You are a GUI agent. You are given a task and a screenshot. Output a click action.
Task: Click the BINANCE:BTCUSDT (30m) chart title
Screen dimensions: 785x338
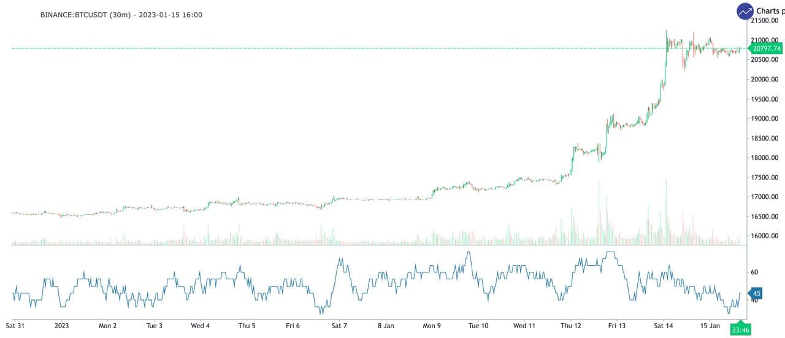point(121,15)
